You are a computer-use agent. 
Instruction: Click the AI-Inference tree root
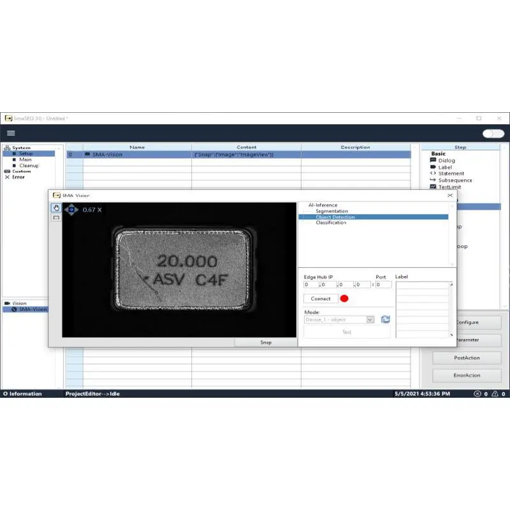pyautogui.click(x=323, y=205)
